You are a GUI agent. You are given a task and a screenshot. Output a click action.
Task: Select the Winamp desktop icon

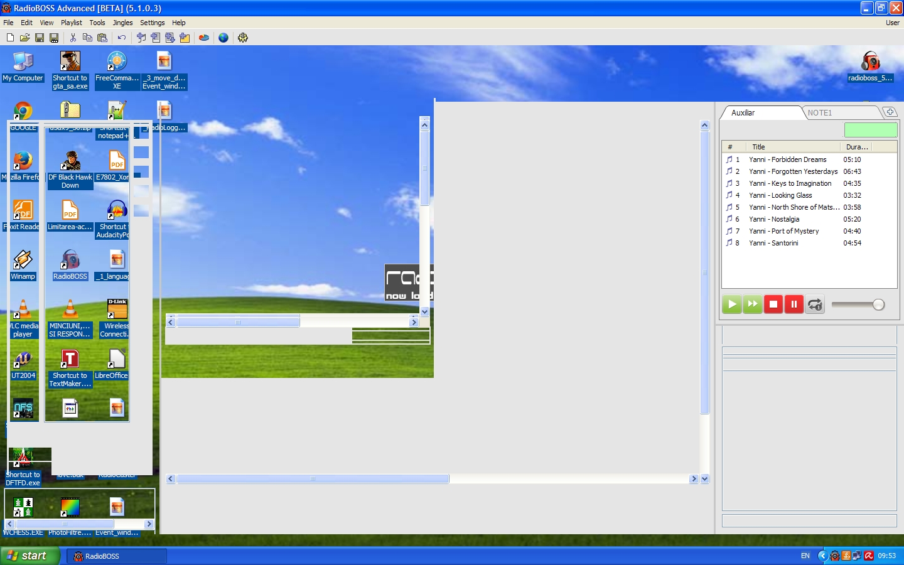(x=23, y=265)
